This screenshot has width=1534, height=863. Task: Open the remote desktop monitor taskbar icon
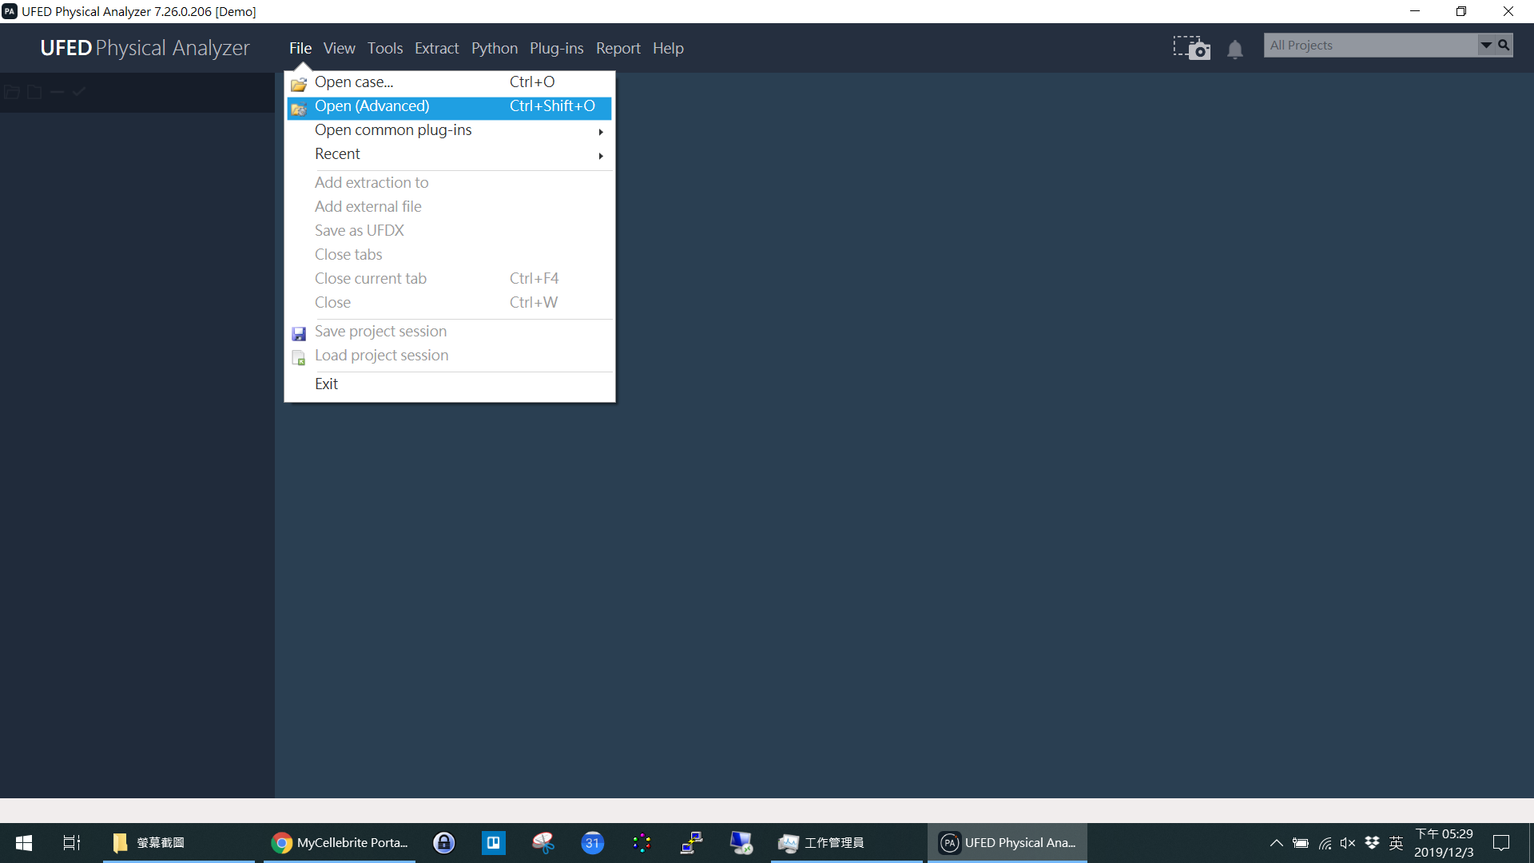tap(741, 843)
